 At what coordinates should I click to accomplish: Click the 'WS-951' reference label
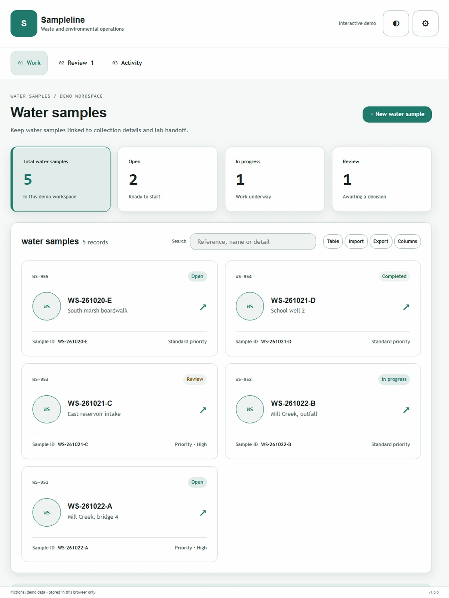coord(40,482)
